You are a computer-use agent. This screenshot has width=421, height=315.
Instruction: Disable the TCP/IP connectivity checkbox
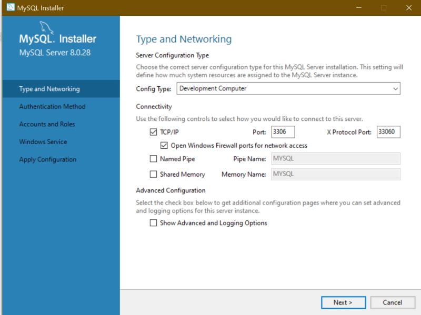153,131
